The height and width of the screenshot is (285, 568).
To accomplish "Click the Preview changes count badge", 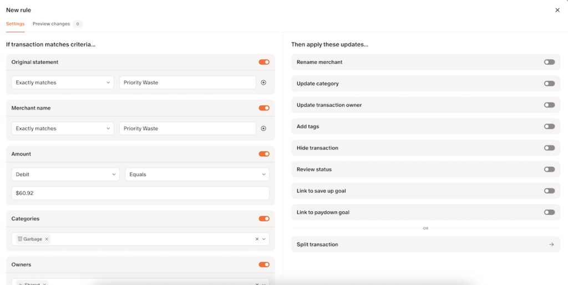I will (x=78, y=24).
